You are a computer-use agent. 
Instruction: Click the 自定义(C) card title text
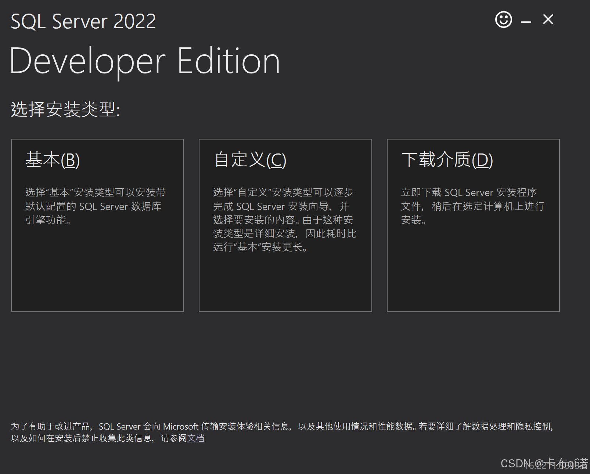pos(250,160)
